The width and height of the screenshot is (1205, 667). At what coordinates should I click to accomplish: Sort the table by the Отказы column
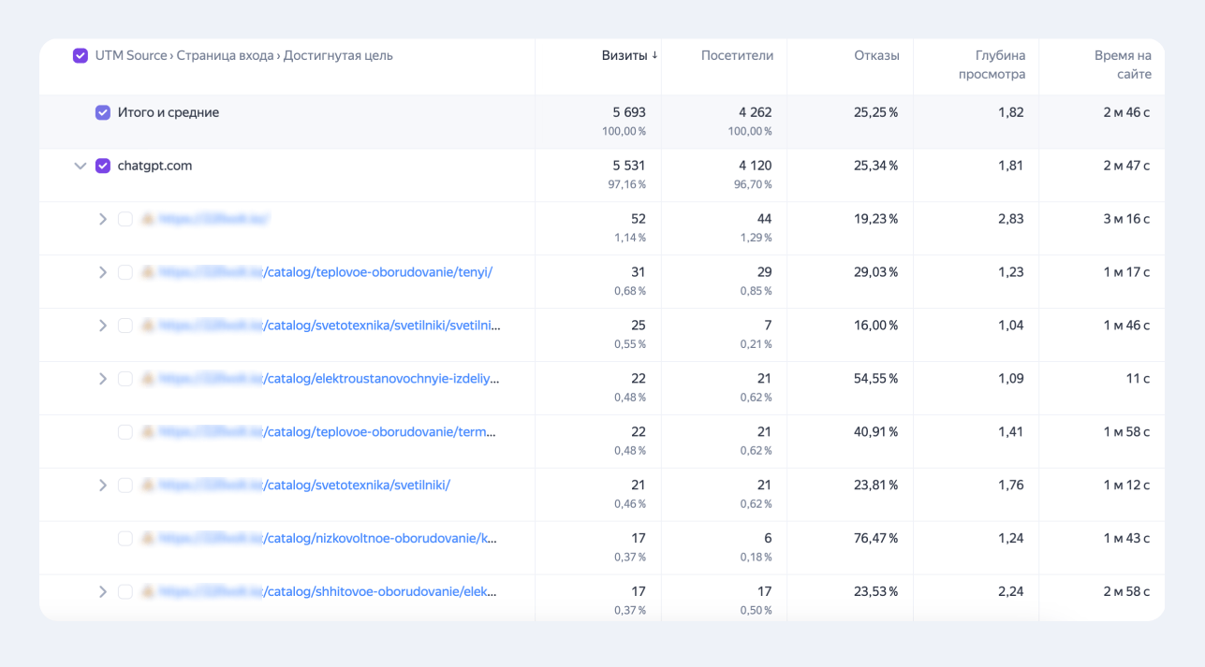[x=876, y=56]
